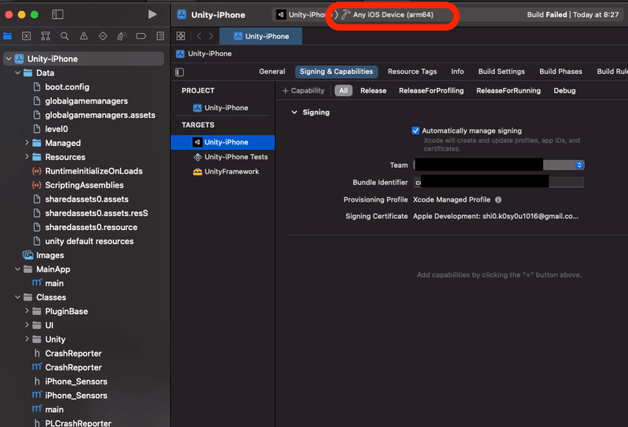Show provisioning profile info icon
This screenshot has width=628, height=427.
coord(498,199)
